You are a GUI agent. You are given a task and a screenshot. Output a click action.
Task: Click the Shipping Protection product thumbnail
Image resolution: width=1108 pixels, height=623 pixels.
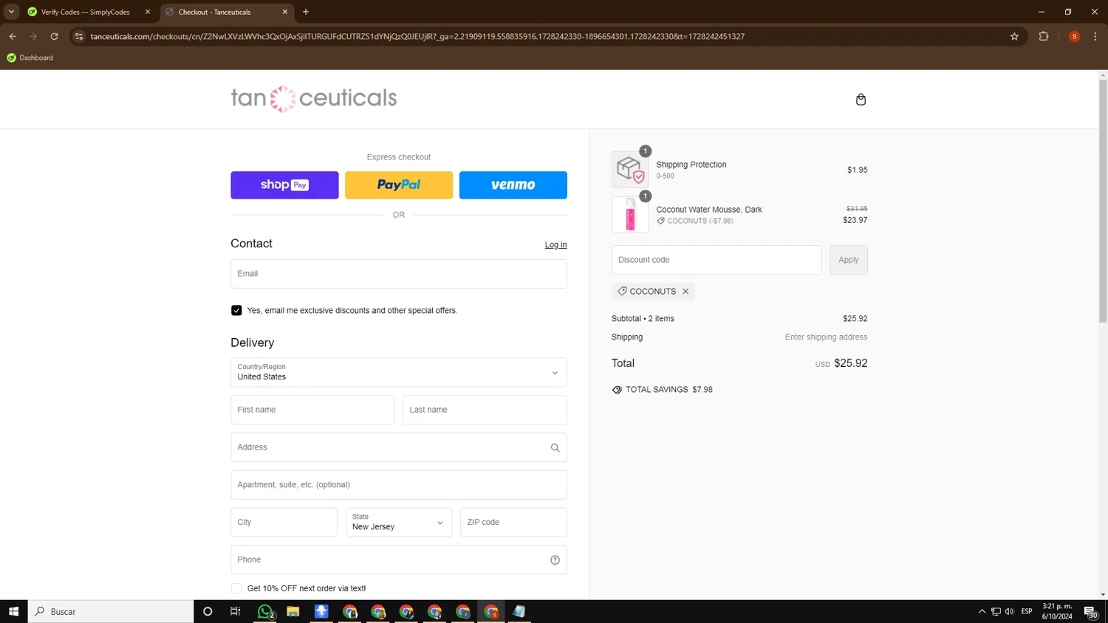pos(630,170)
